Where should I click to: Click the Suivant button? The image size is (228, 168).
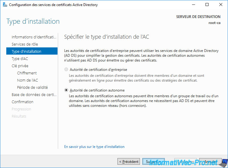click(153, 161)
